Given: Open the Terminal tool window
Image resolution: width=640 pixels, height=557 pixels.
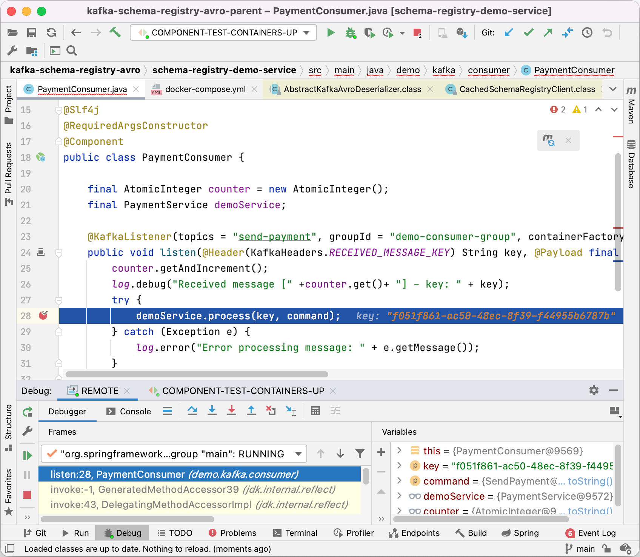Looking at the screenshot, I should coord(295,533).
